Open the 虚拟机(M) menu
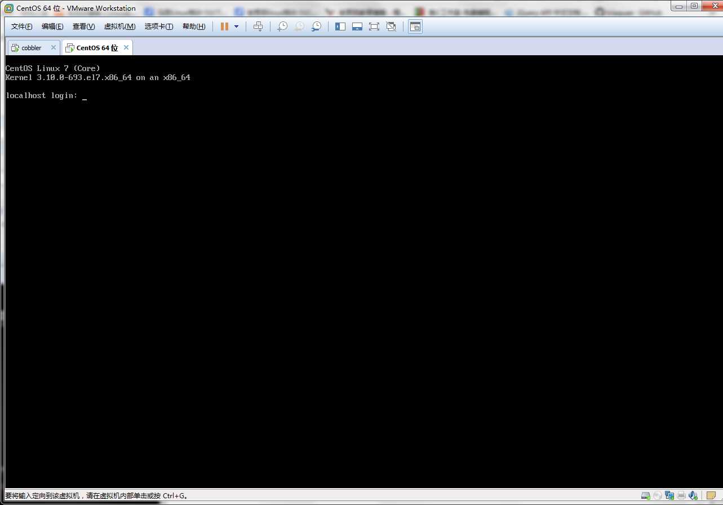The image size is (723, 505). (x=119, y=26)
